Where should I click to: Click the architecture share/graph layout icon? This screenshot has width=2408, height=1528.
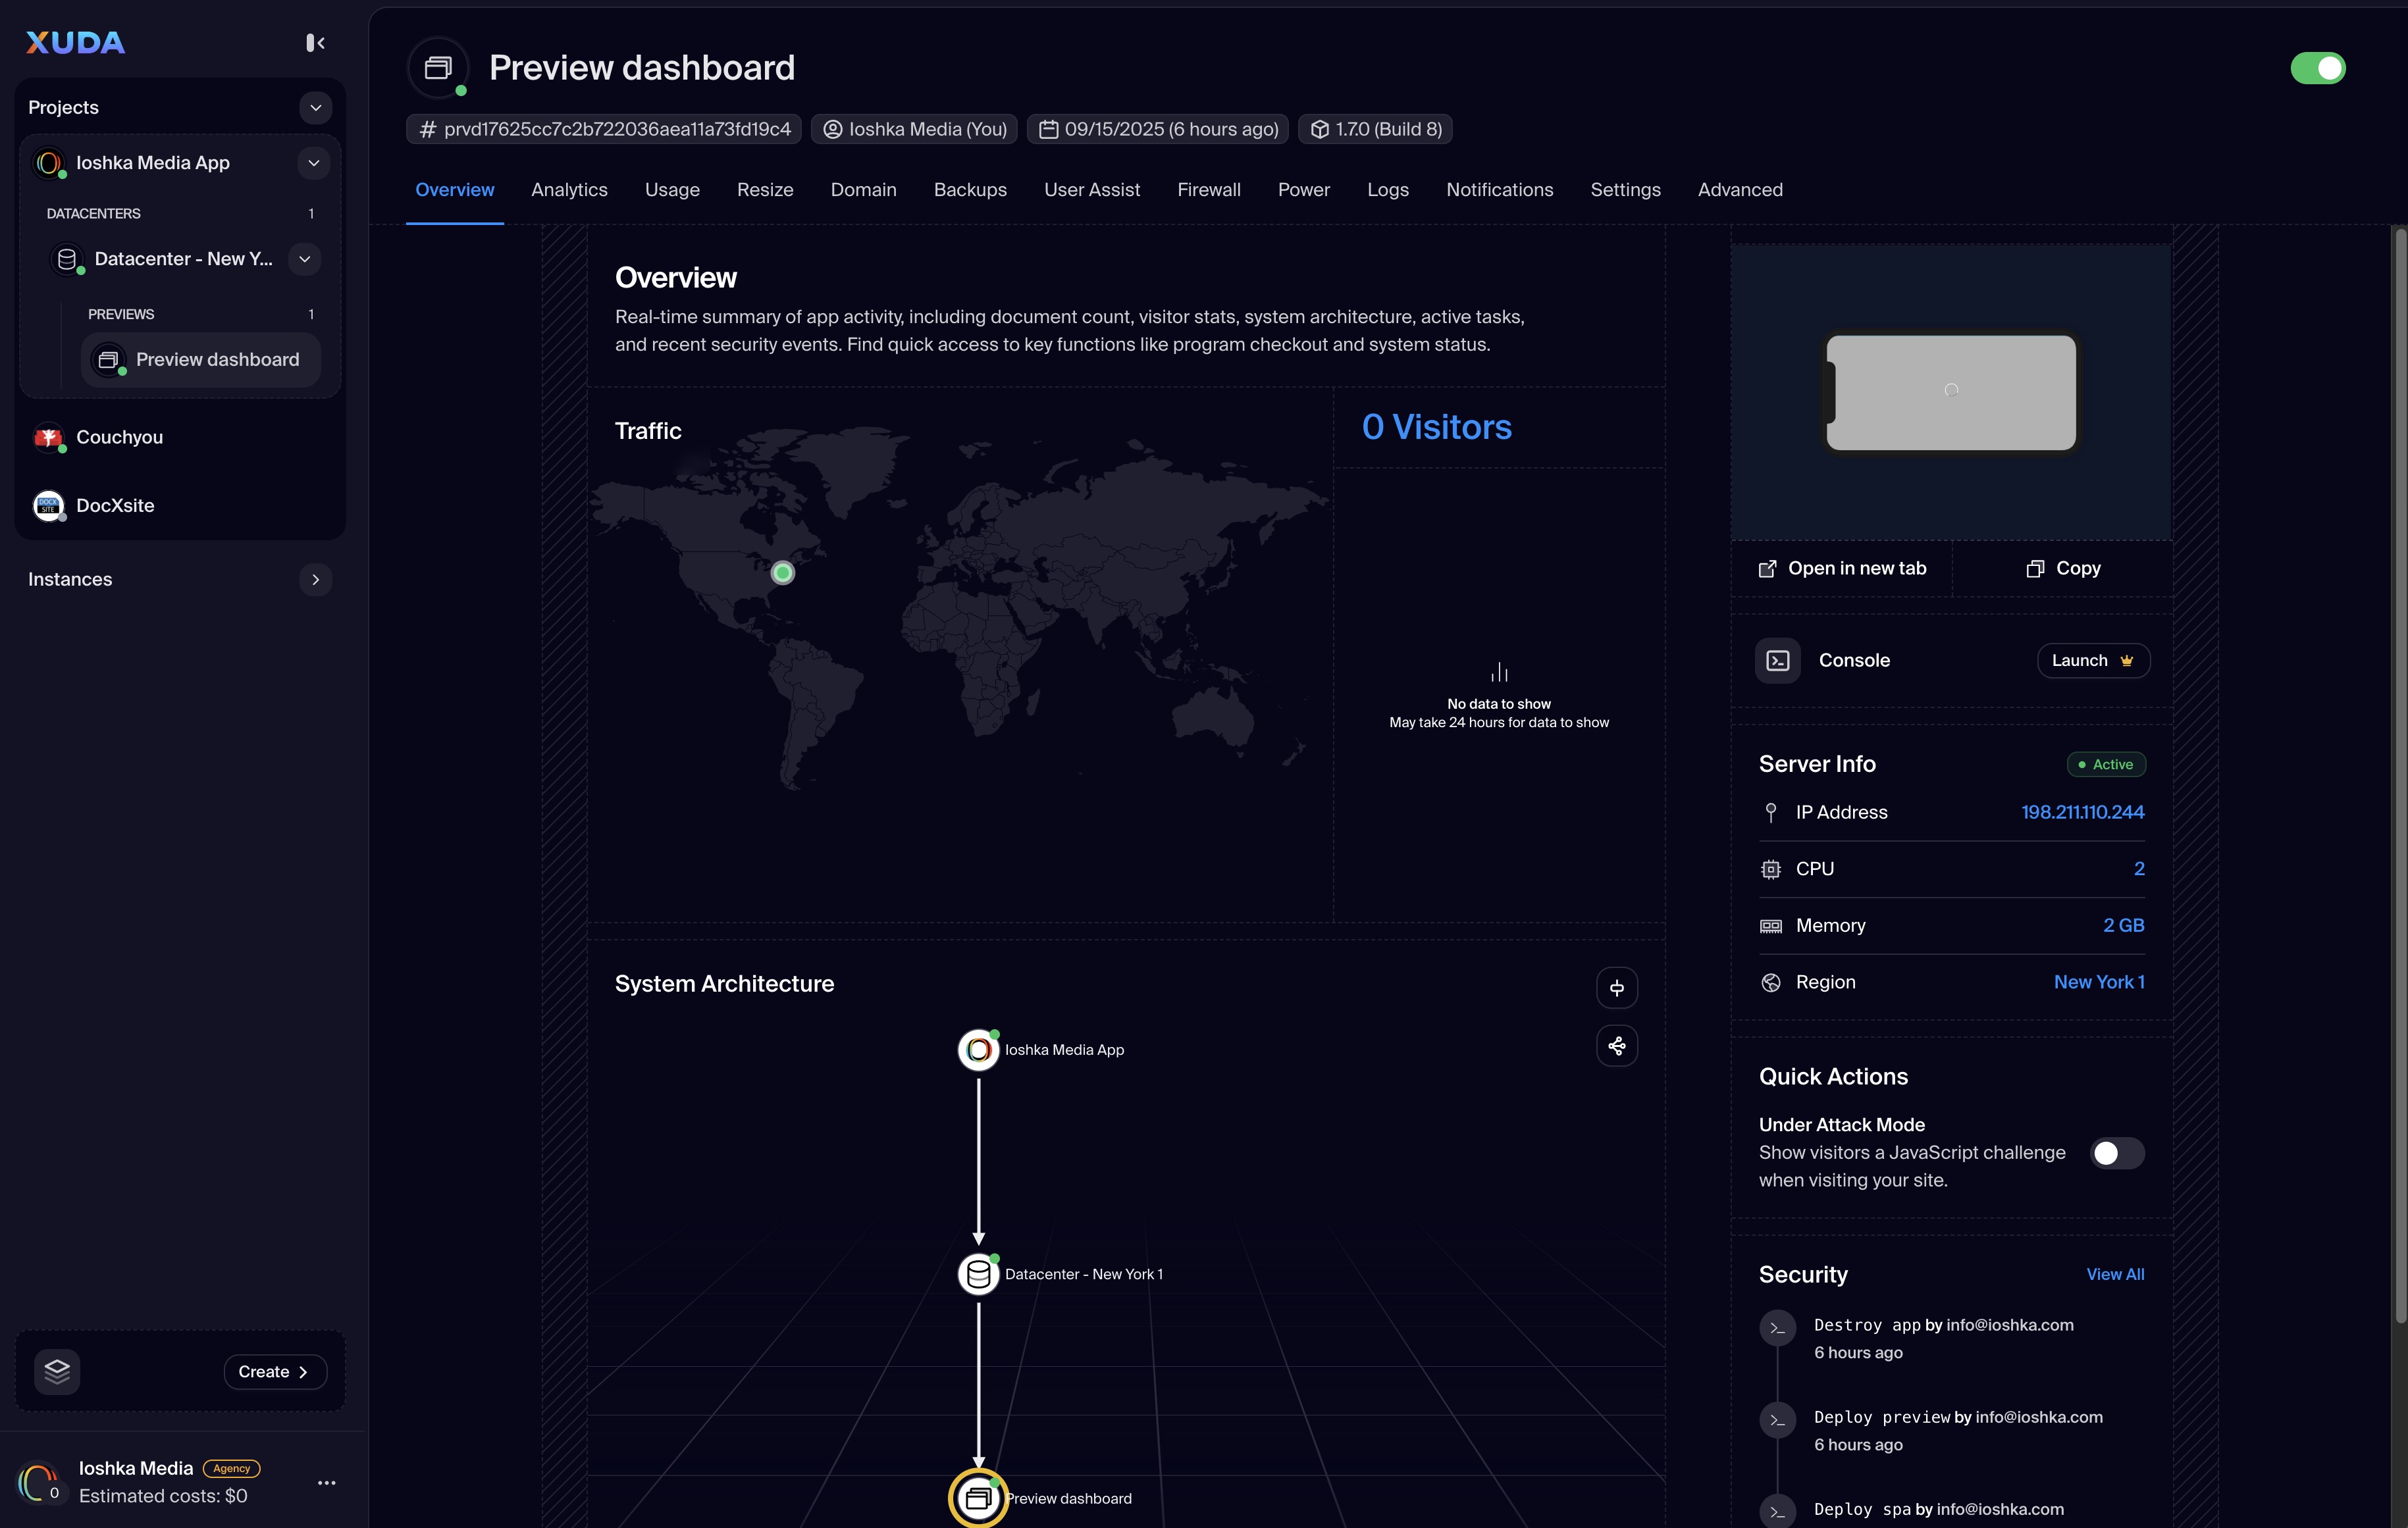point(1616,1046)
